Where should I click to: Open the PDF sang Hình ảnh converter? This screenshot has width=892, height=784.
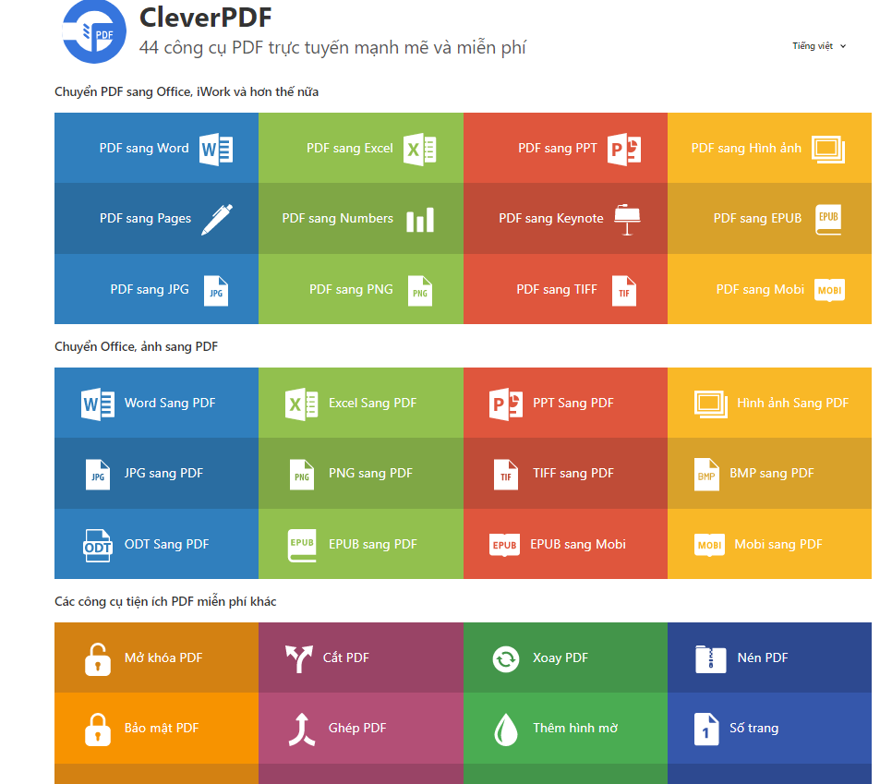click(x=769, y=149)
